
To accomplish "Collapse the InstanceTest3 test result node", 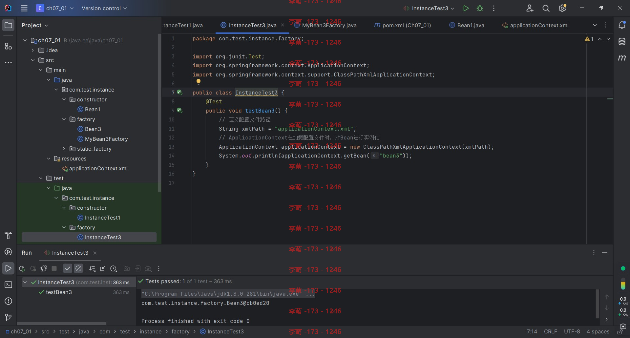I will click(25, 282).
